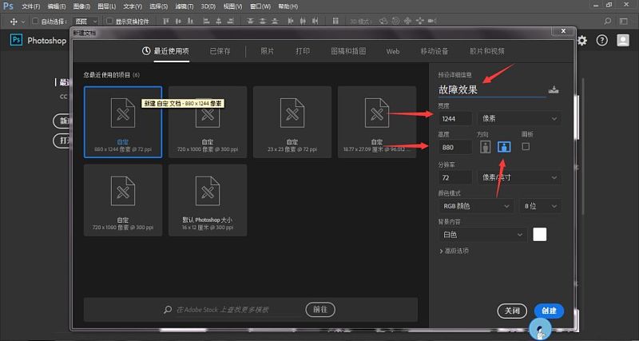Screen dimensions: 639x341
Task: Switch to the 移动设备 tab
Action: [x=435, y=51]
